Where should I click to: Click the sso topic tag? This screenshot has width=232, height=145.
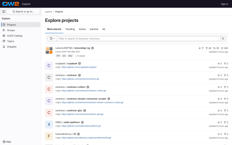(64, 56)
